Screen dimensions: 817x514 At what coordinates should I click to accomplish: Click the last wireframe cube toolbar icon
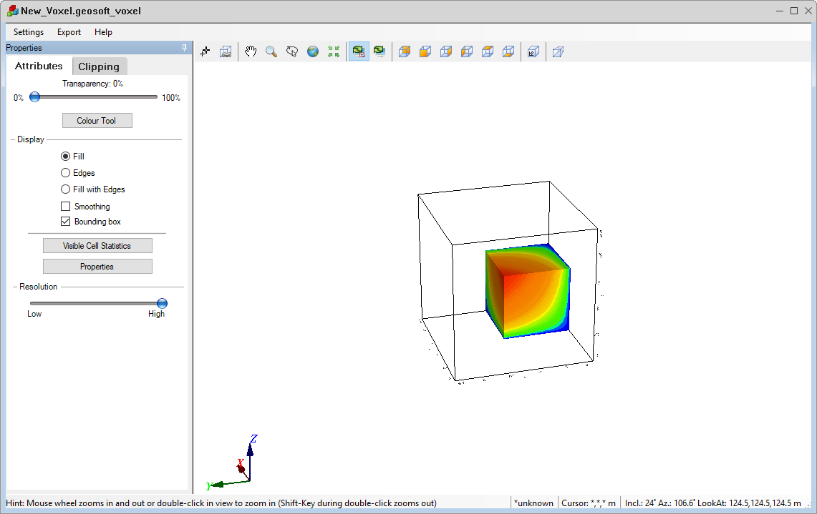[559, 51]
